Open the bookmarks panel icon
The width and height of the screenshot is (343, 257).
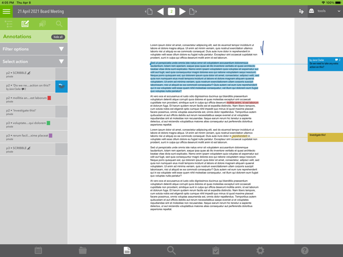pos(42,23)
